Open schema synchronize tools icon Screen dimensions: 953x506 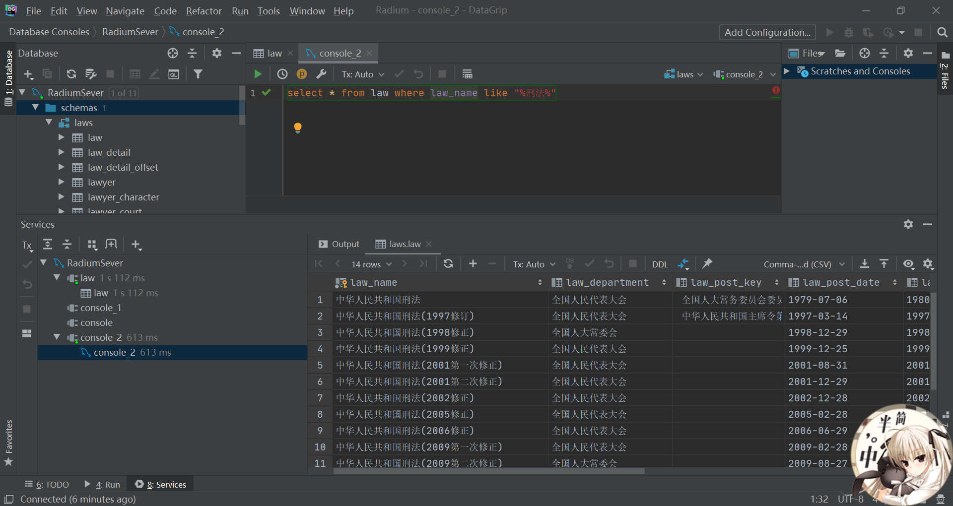coord(91,74)
